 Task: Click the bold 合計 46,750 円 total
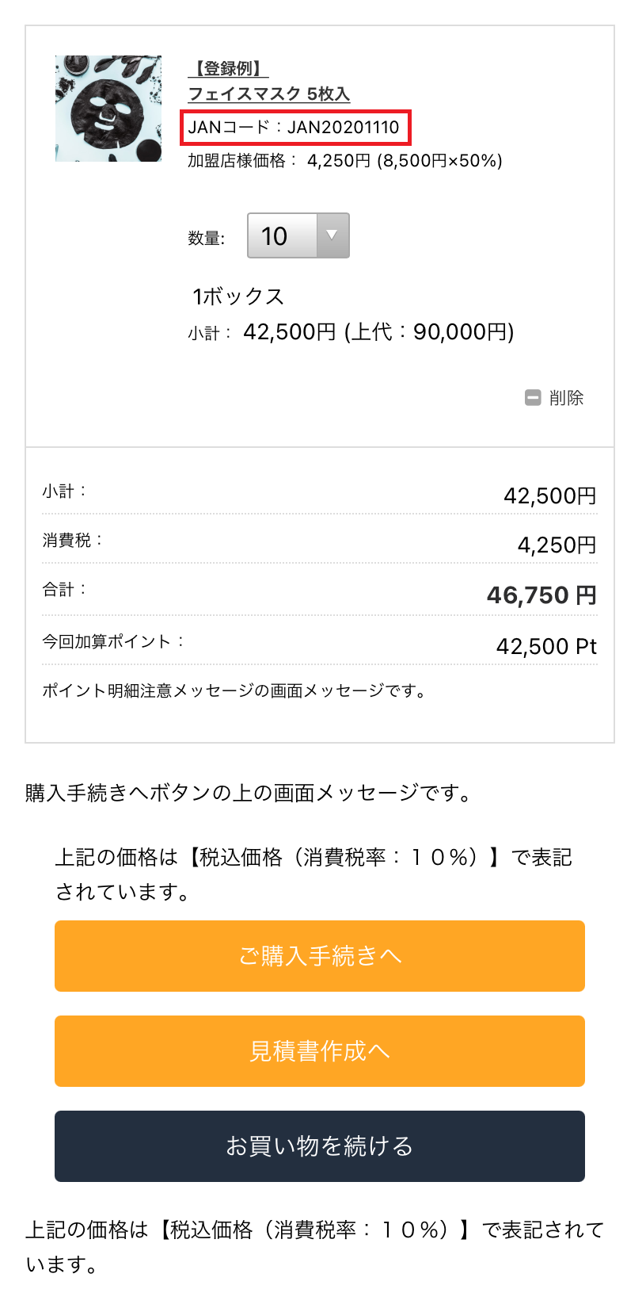[541, 595]
